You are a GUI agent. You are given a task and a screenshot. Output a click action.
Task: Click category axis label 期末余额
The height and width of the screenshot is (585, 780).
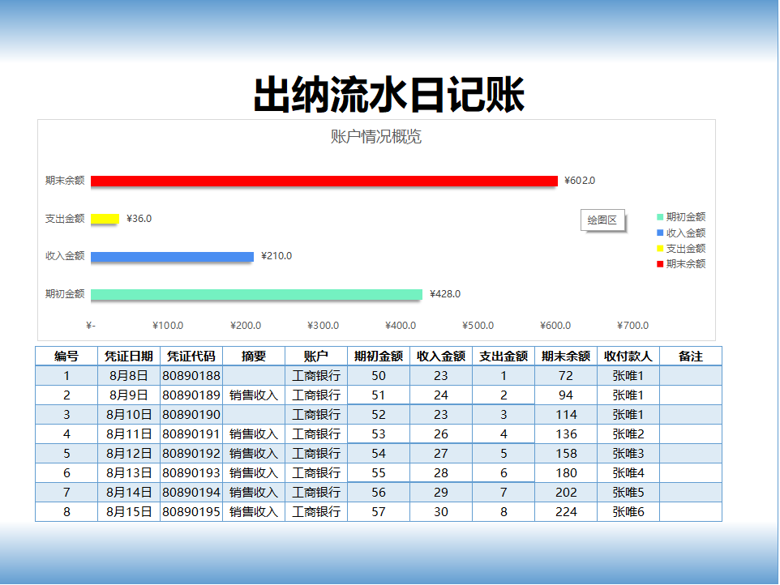(65, 181)
